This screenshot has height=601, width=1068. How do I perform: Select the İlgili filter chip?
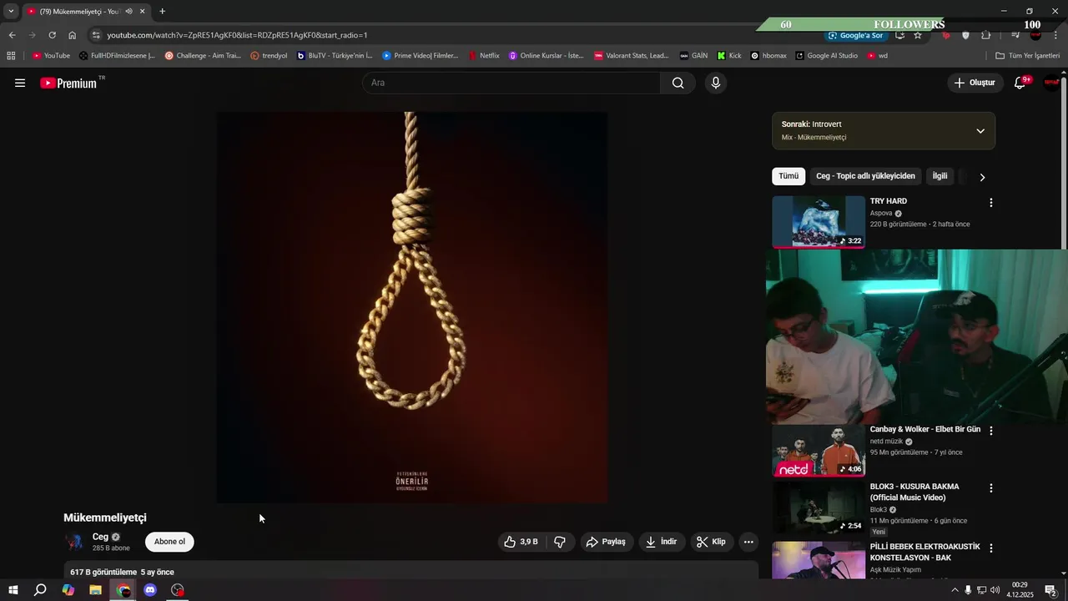click(x=940, y=176)
